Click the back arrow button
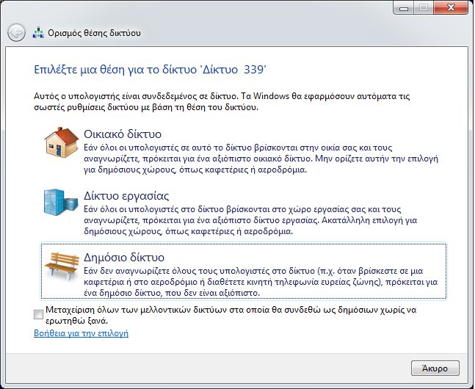The width and height of the screenshot is (475, 389). point(16,33)
